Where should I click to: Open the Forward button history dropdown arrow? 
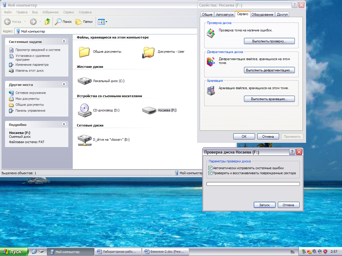tap(40, 22)
